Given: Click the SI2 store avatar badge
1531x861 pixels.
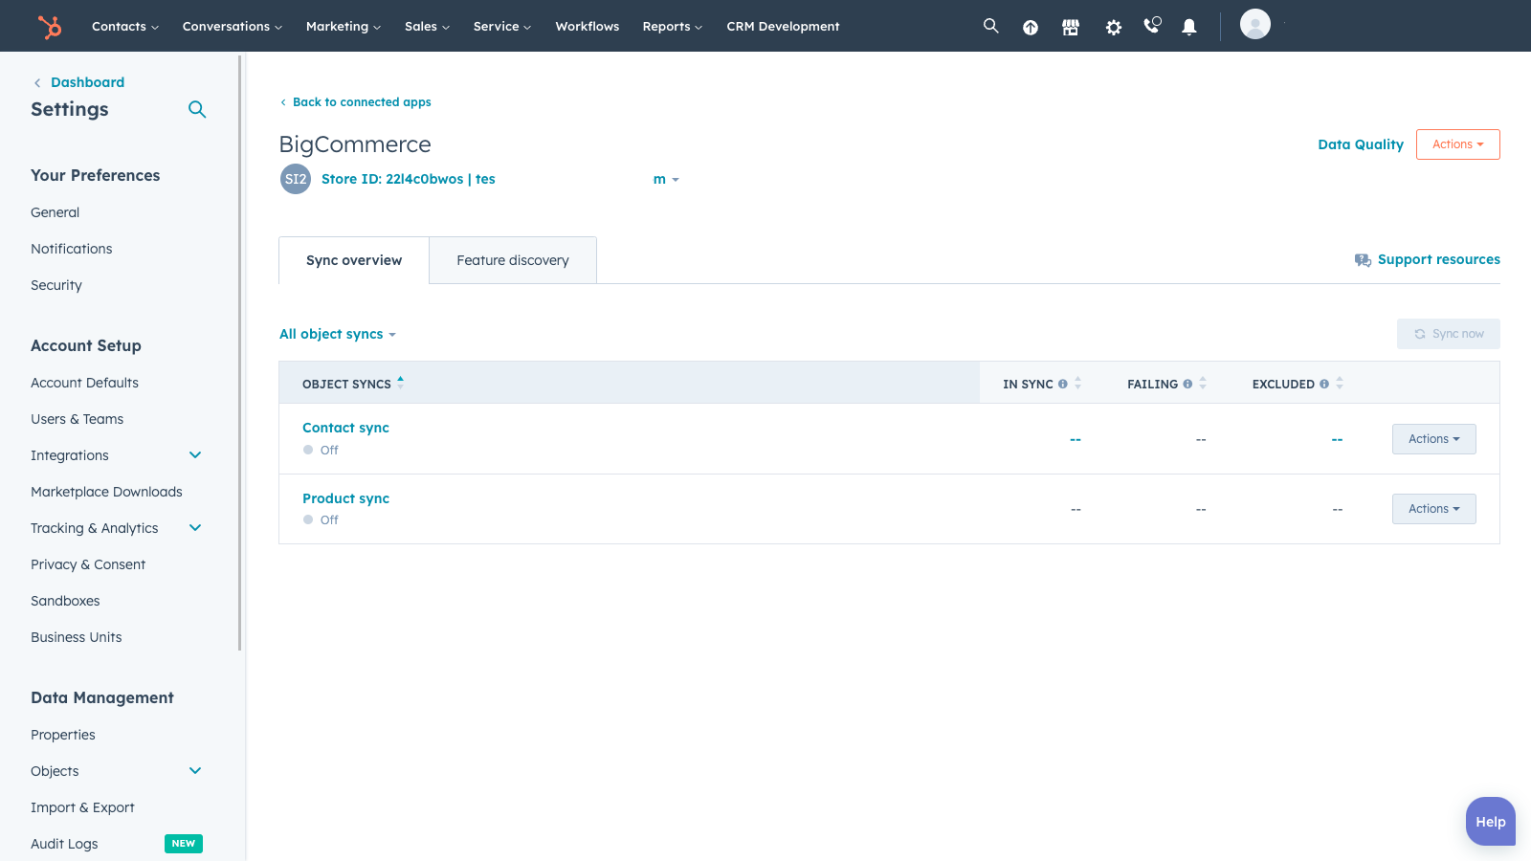Looking at the screenshot, I should point(296,179).
